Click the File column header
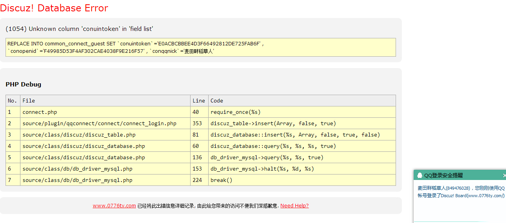The image size is (506, 223). [29, 101]
